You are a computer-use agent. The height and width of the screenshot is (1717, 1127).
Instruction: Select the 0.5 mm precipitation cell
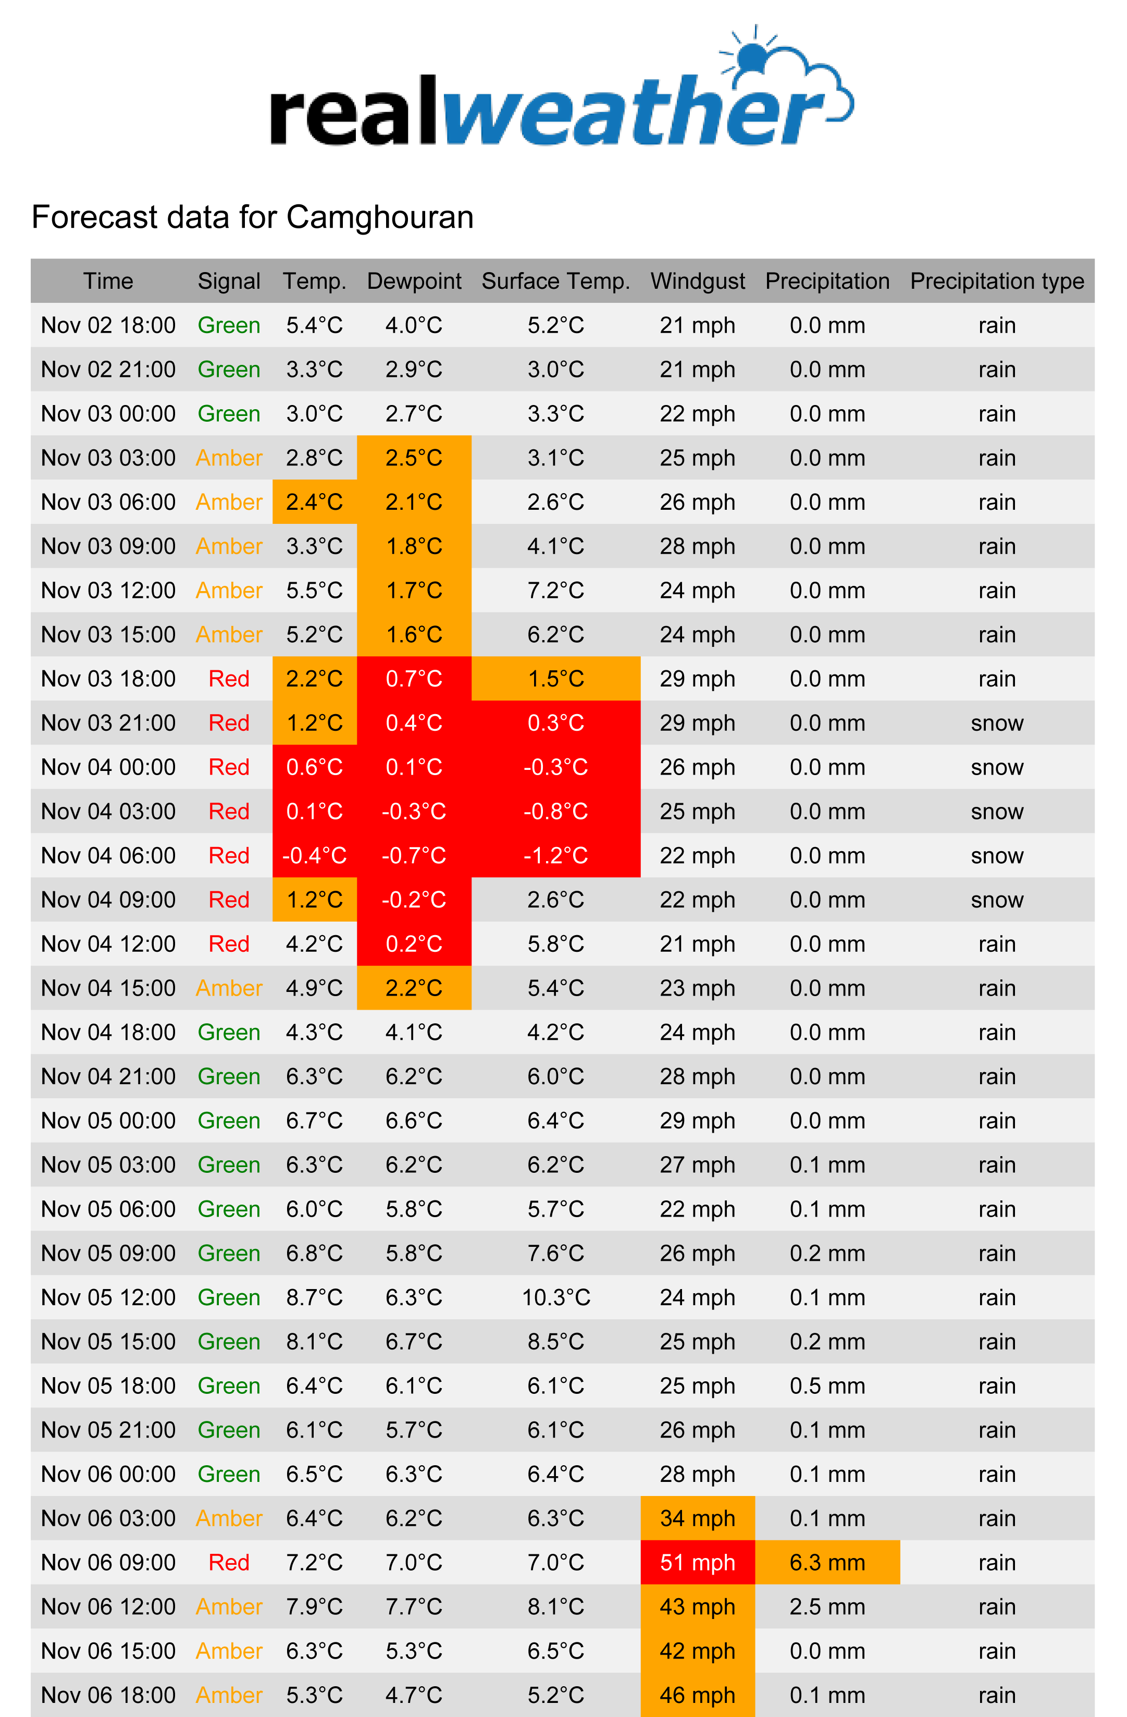828,1386
